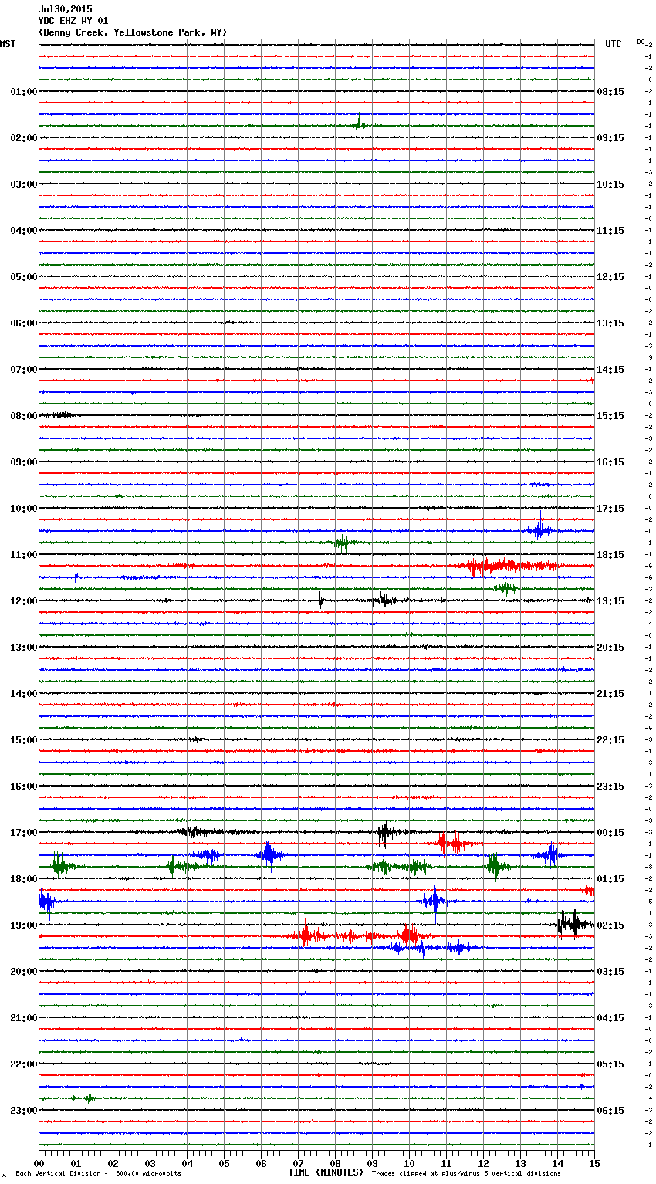Screen dimensions: 656x1184
Task: Select the 12:00 MST time label
Action: (x=23, y=601)
